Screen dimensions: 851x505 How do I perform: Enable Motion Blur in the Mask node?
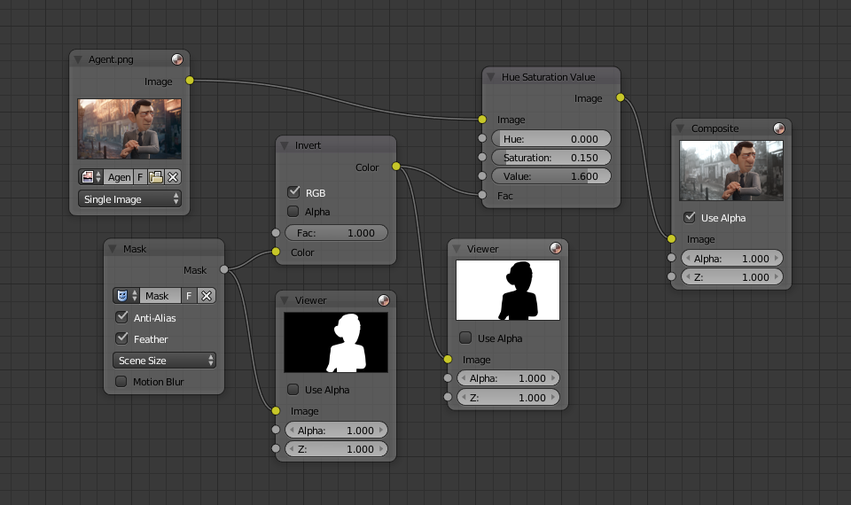[121, 381]
